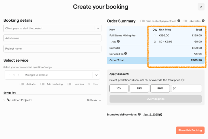The width and height of the screenshot is (208, 139).
Task: Expand the Mixing (Full Stems) service dropdown
Action: pyautogui.click(x=96, y=75)
